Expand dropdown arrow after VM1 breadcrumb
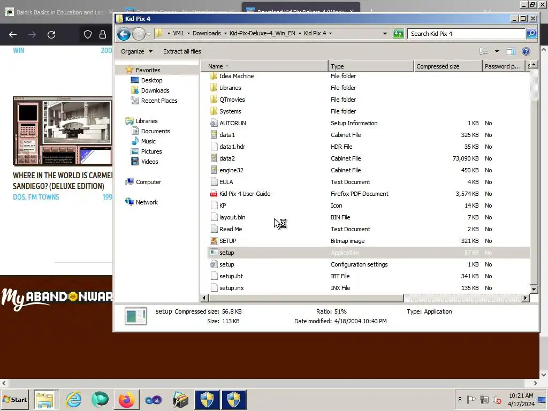The height and width of the screenshot is (411, 548). click(x=189, y=33)
